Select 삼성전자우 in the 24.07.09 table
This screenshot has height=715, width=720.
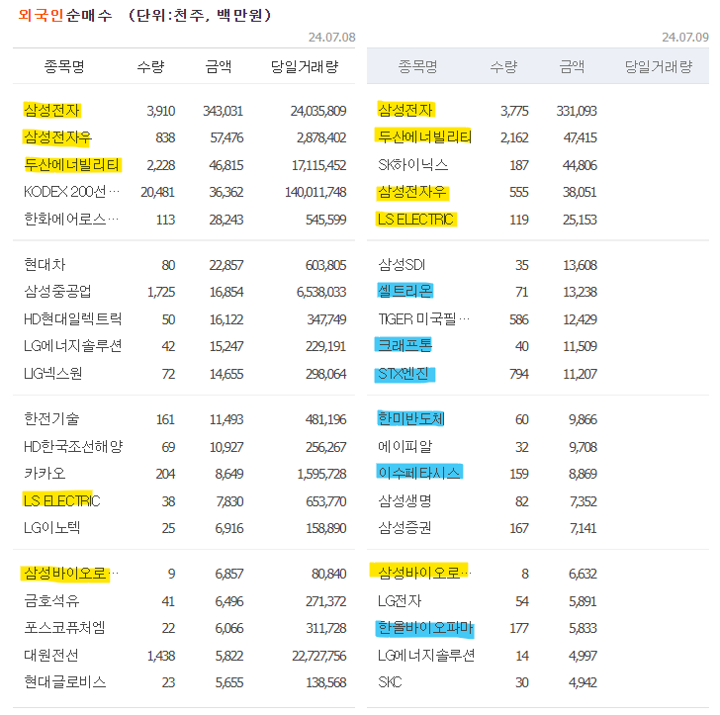click(411, 192)
